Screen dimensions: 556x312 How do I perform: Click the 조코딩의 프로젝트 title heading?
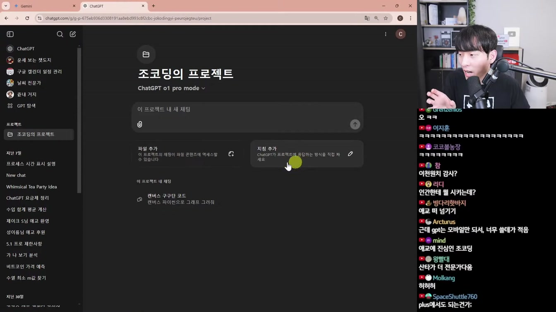point(185,74)
